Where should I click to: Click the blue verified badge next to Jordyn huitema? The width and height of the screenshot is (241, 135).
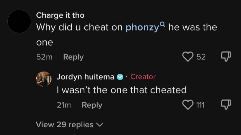120,77
